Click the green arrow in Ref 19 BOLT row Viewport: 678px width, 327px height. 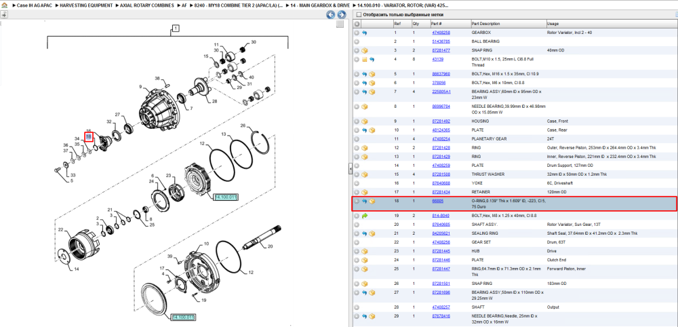[x=365, y=216]
